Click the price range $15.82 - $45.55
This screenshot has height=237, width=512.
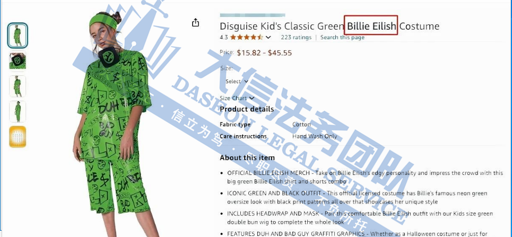[x=264, y=53]
